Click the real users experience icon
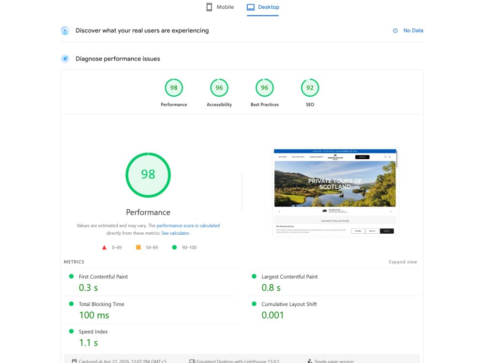This screenshot has width=484, height=363. (65, 30)
